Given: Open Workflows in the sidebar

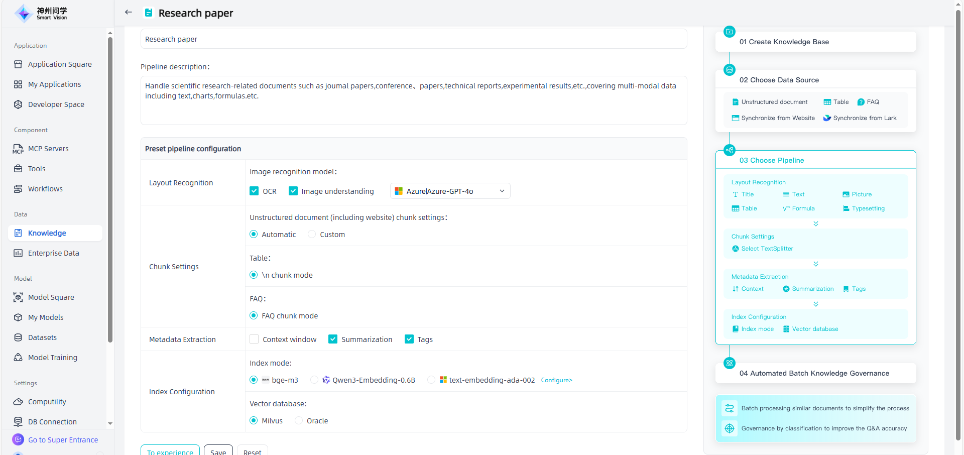Looking at the screenshot, I should (x=45, y=189).
